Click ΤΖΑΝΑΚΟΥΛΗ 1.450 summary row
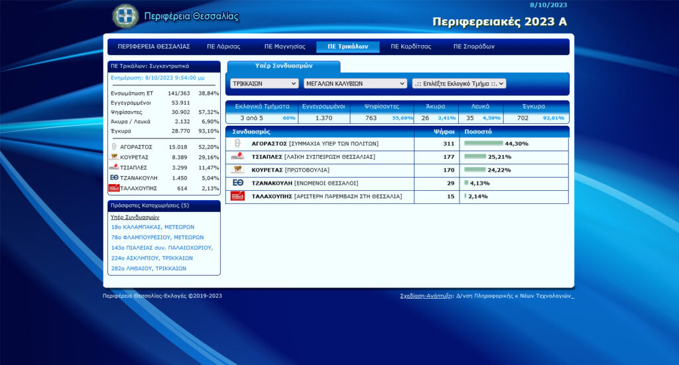 (x=164, y=178)
